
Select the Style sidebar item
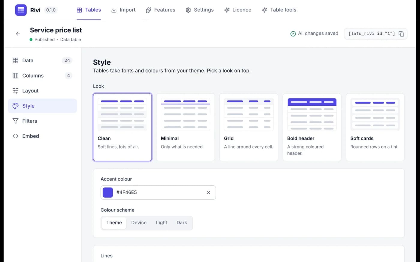[x=42, y=106]
